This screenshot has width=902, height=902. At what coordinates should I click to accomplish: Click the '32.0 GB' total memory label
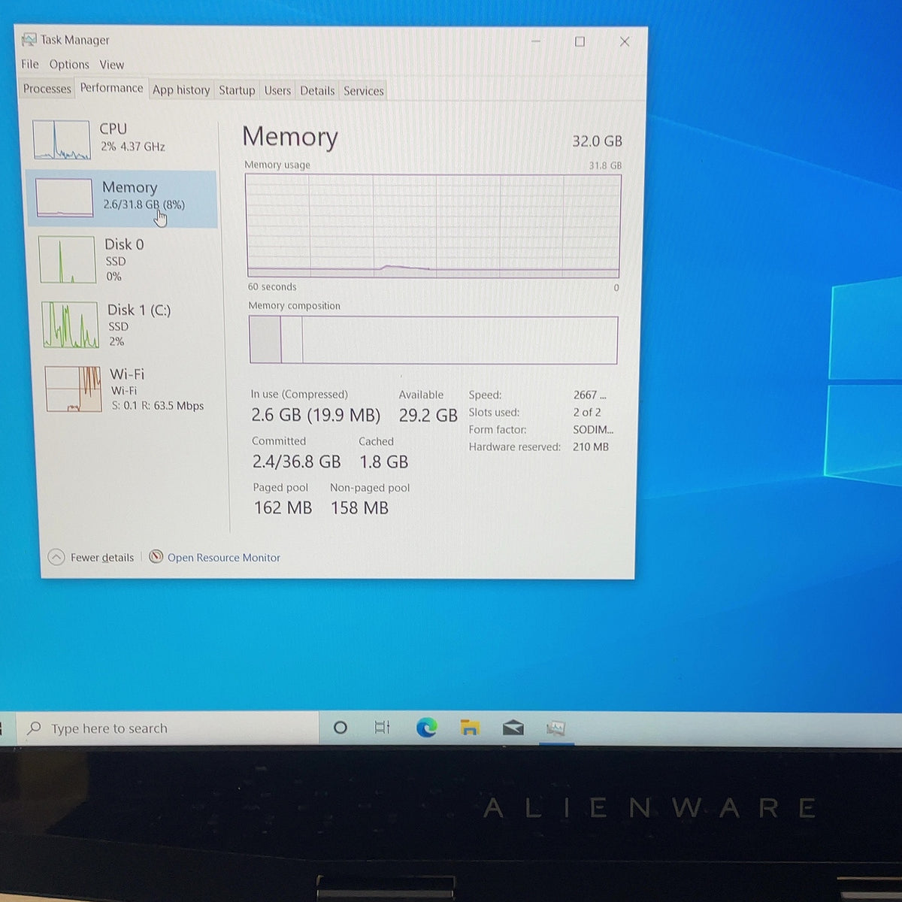point(598,141)
